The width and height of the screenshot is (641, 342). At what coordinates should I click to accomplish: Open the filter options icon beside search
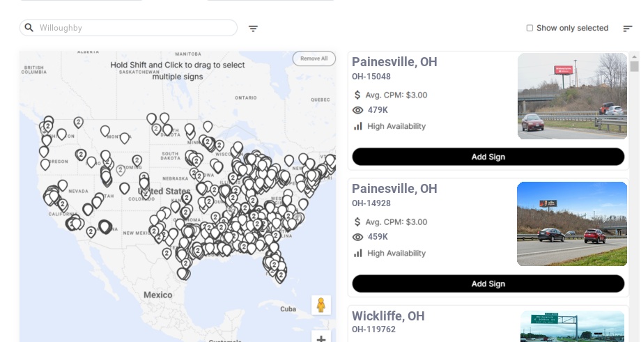click(253, 29)
